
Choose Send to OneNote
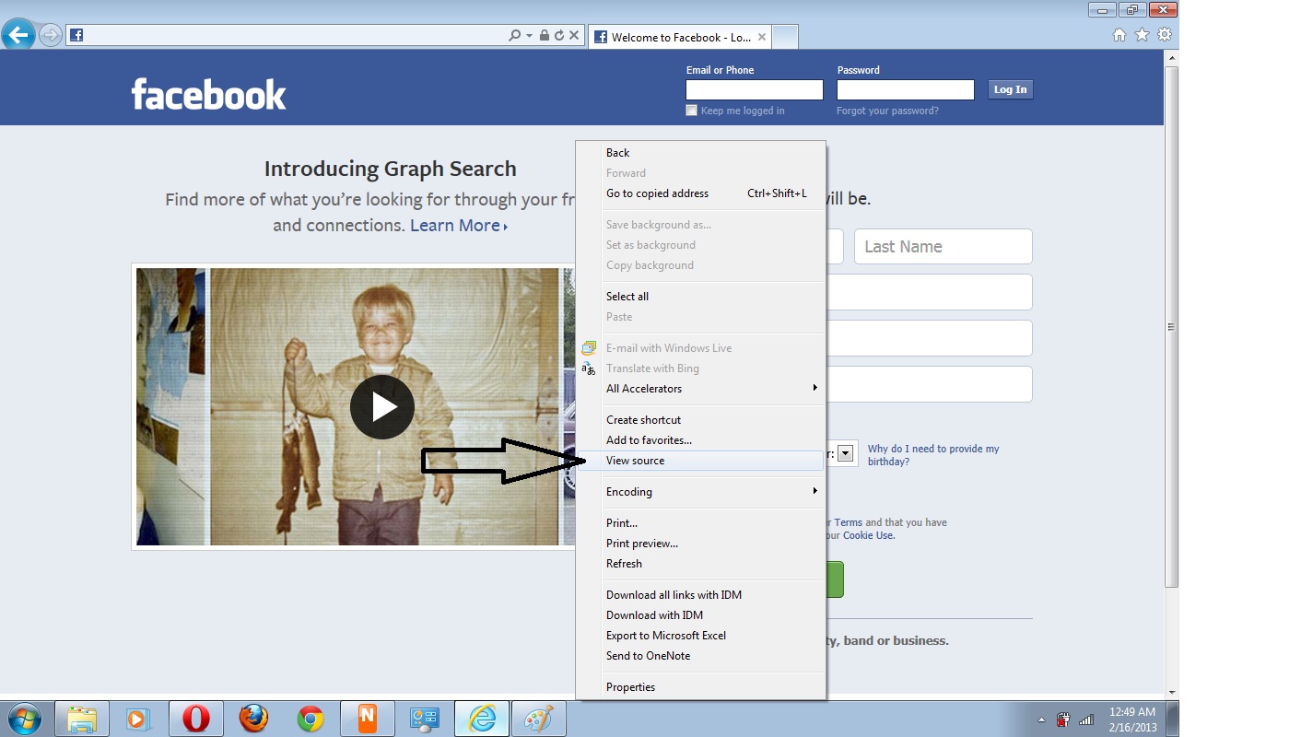(701, 656)
